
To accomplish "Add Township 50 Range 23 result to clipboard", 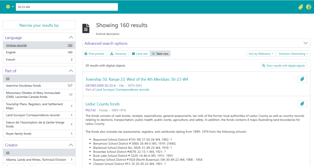I will (302, 79).
